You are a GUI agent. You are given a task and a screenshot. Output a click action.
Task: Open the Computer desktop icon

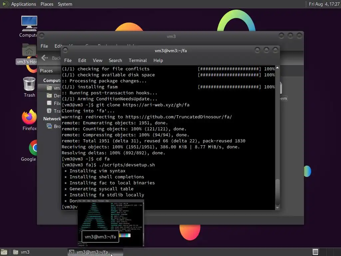pos(29,26)
